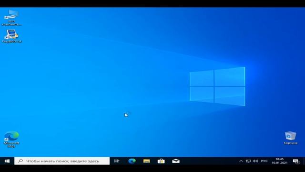Click the taskbar search box
Screen dimensions: 305x172
62,161
